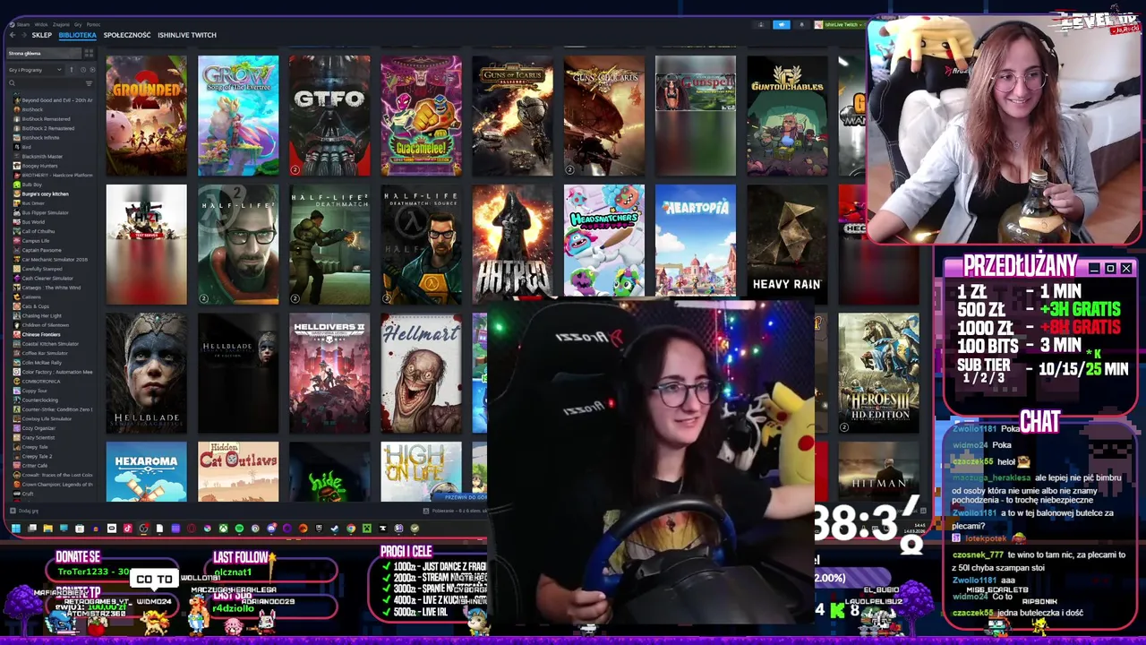Open the Hatred game cover

click(512, 242)
